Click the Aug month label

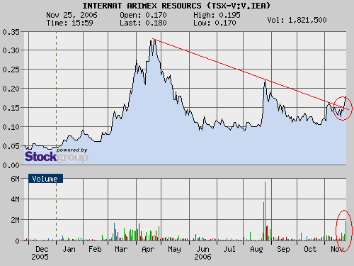(256, 249)
